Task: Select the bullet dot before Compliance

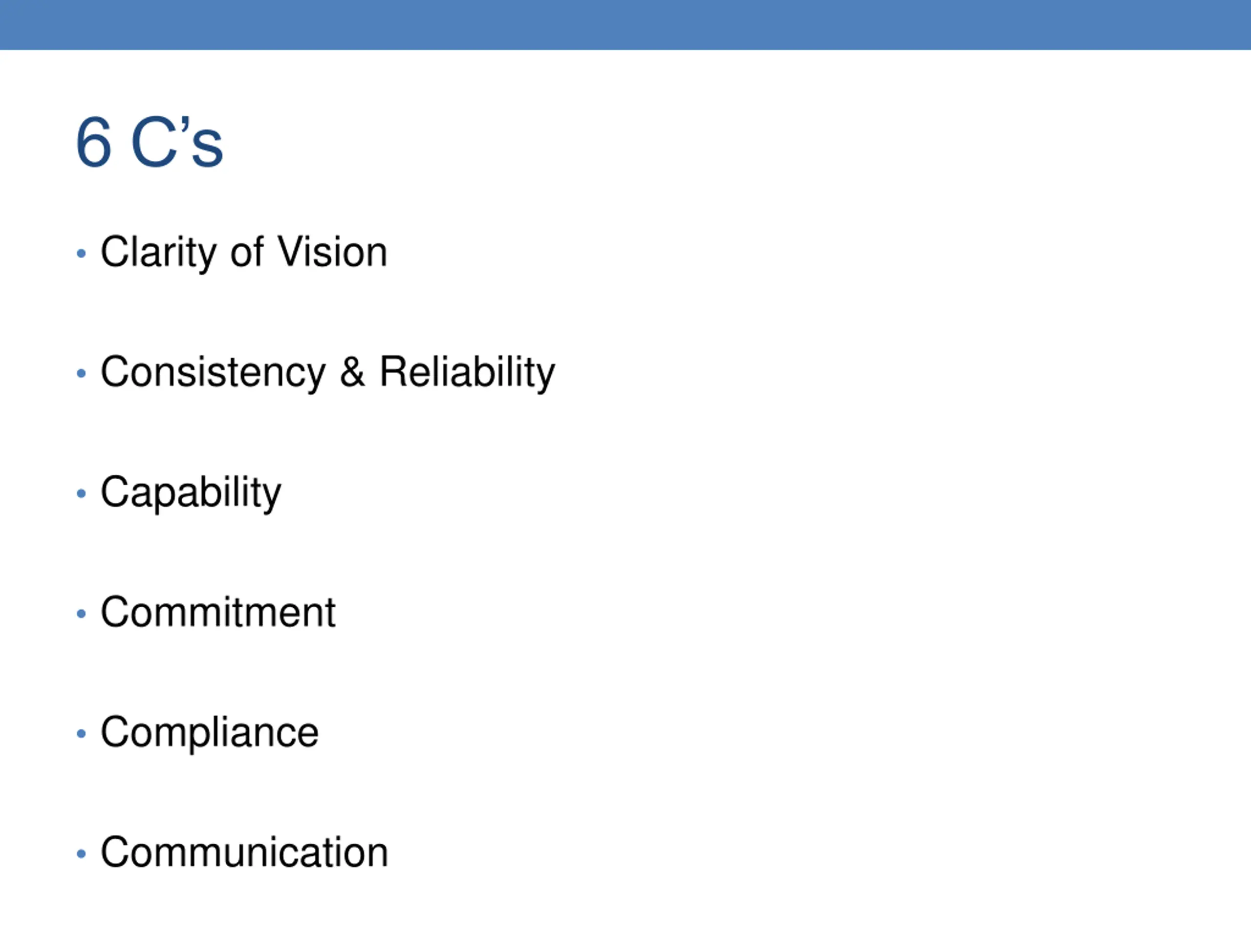Action: pos(82,734)
